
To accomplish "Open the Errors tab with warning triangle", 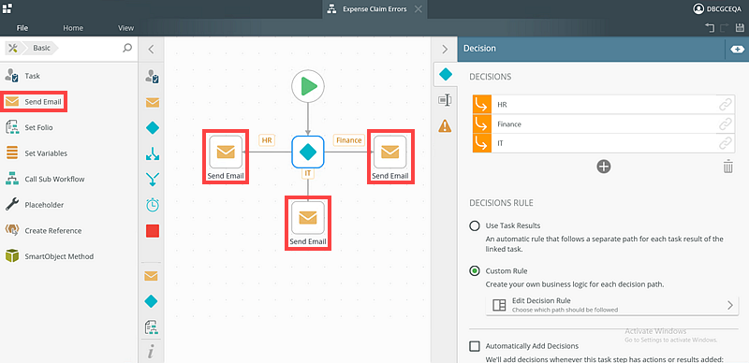I will 446,125.
